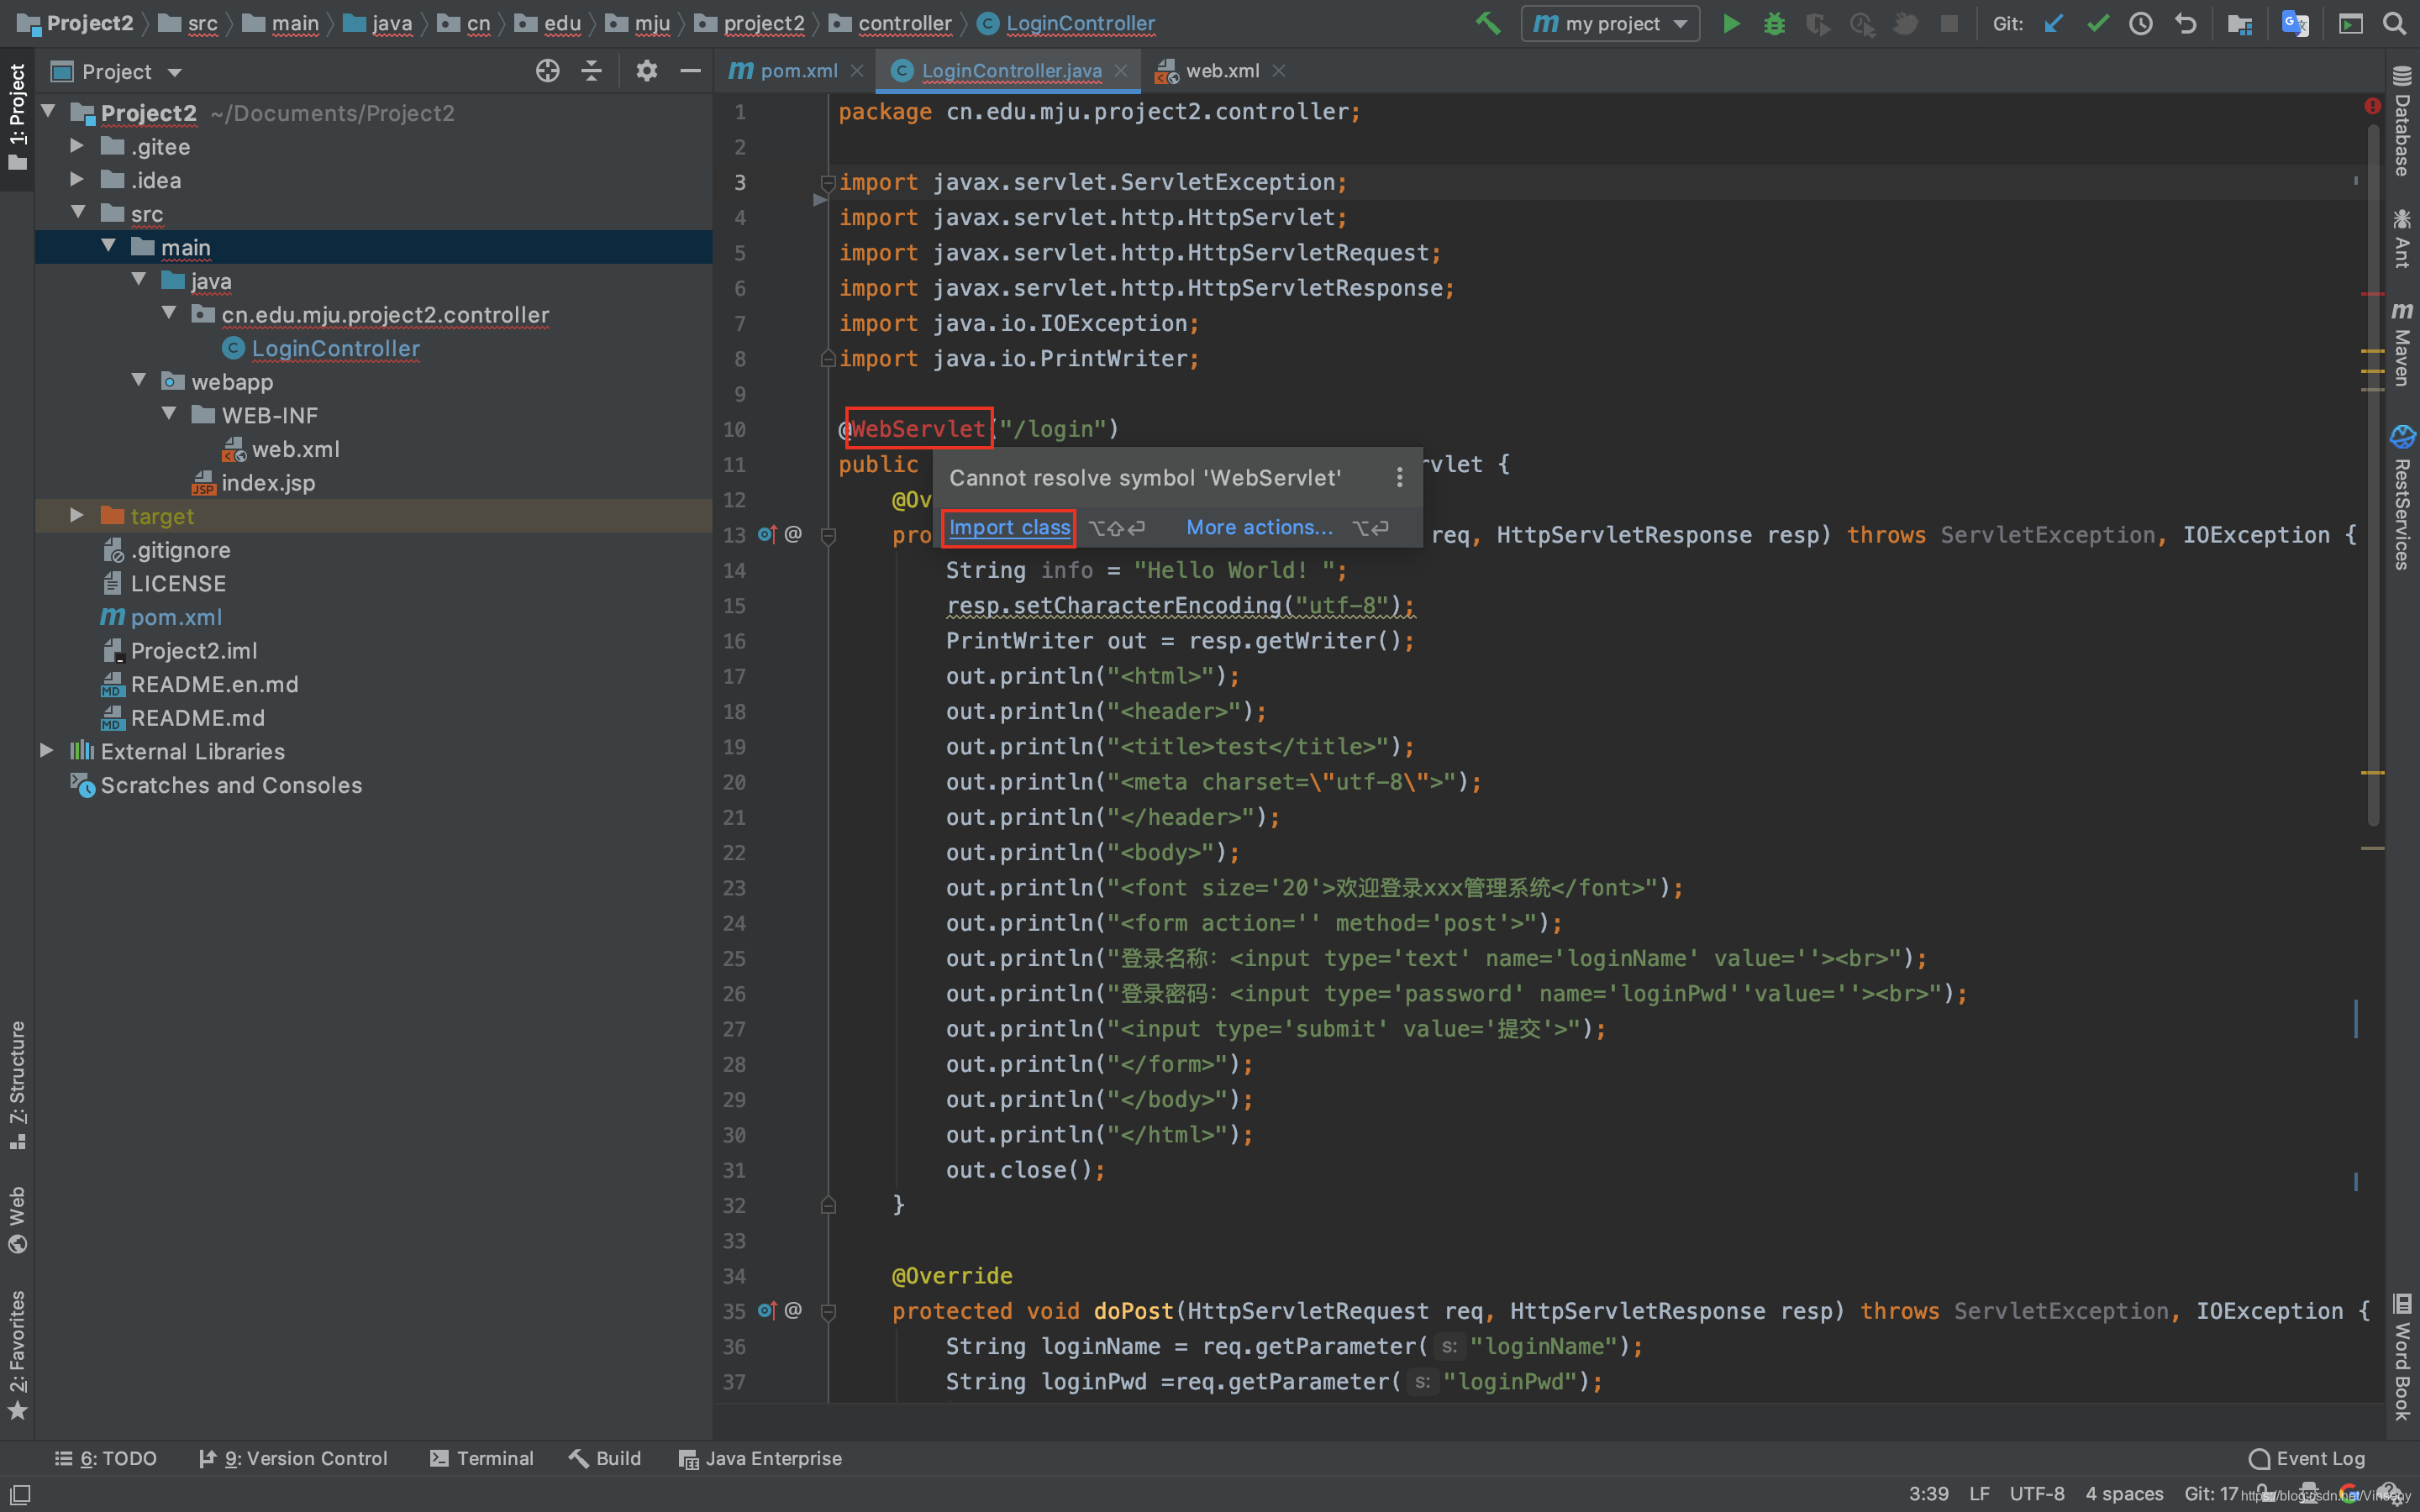Expand External Libraries node

click(46, 750)
